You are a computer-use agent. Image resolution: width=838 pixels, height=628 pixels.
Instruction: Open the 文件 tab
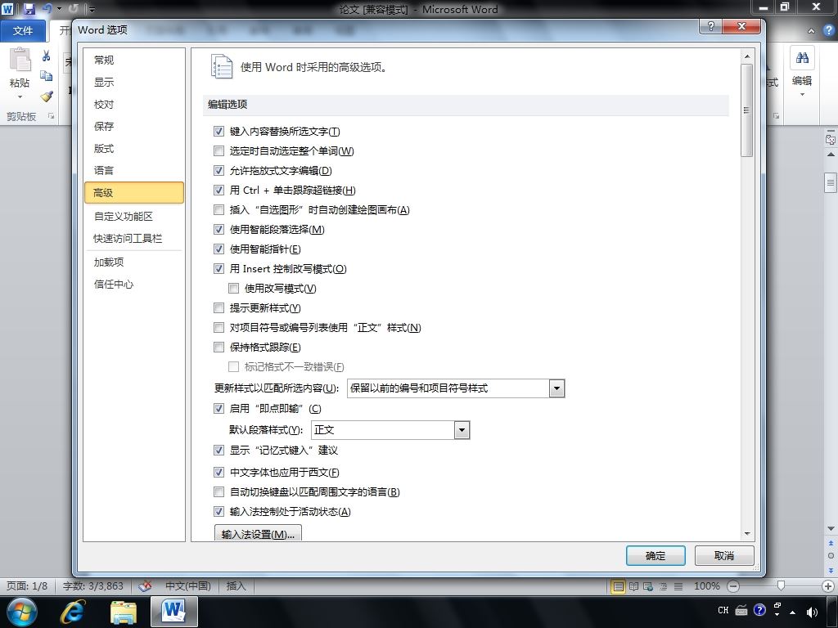click(23, 30)
